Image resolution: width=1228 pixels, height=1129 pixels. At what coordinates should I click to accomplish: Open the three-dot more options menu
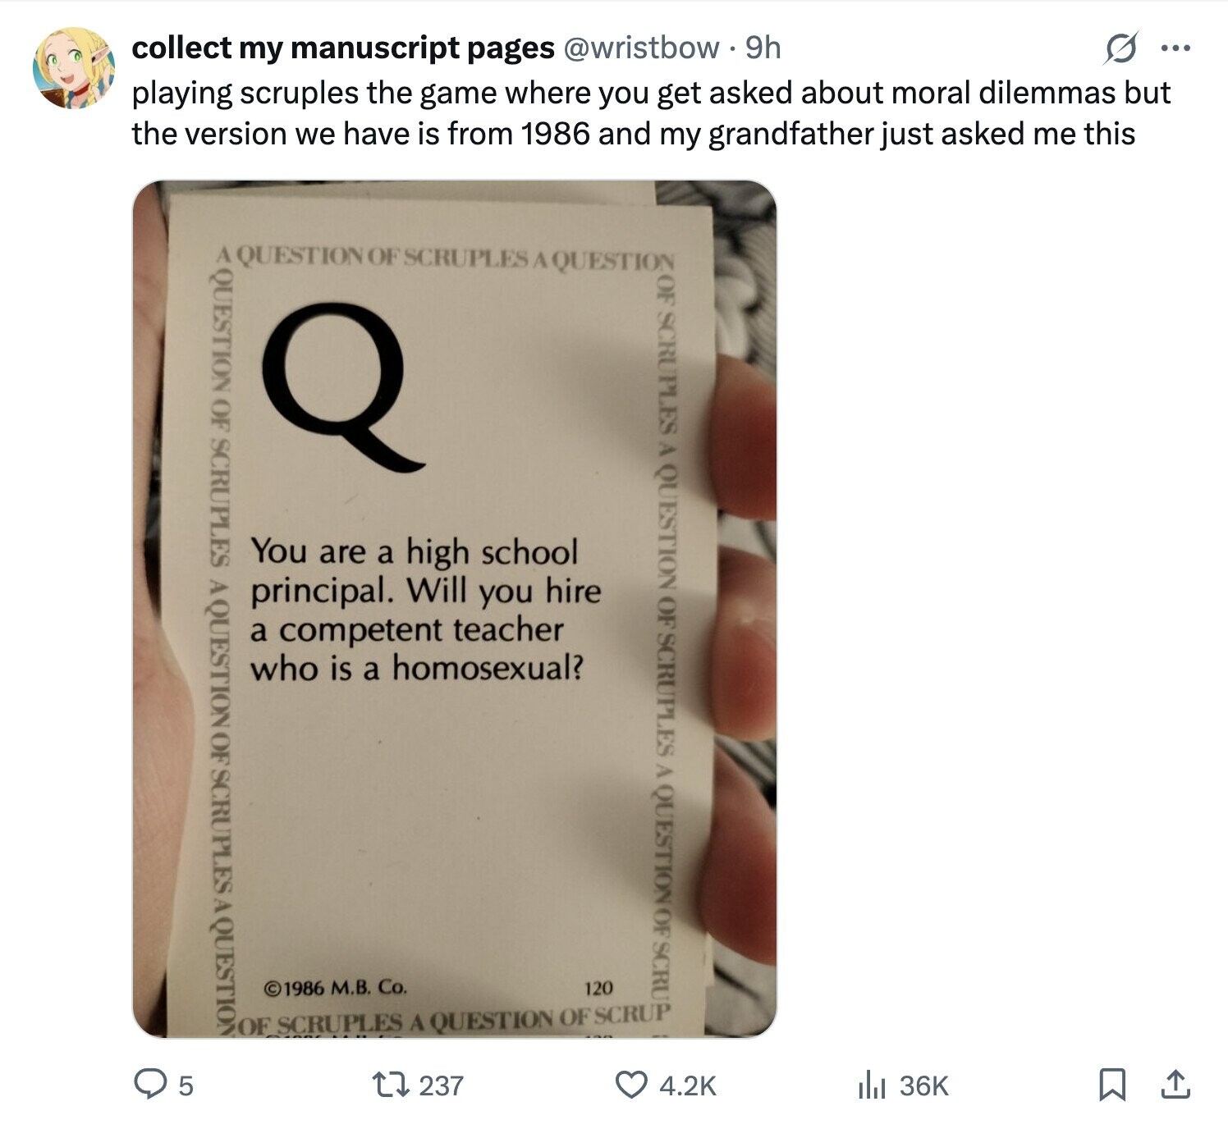click(x=1175, y=49)
